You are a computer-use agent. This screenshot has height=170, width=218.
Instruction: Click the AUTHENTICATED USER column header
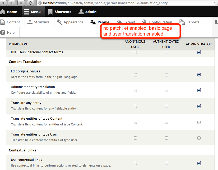coord(166,44)
